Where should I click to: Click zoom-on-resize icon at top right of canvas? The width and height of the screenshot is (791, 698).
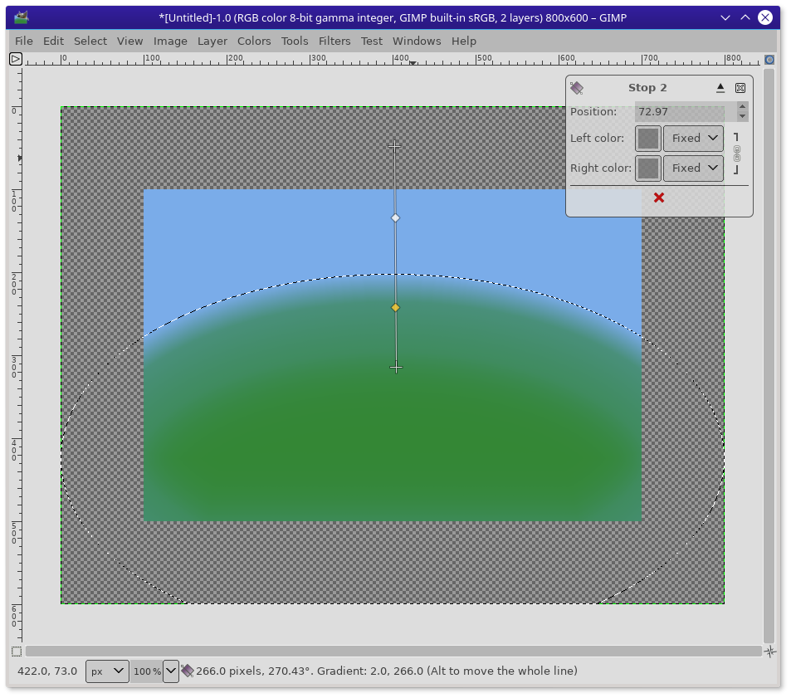tap(769, 59)
